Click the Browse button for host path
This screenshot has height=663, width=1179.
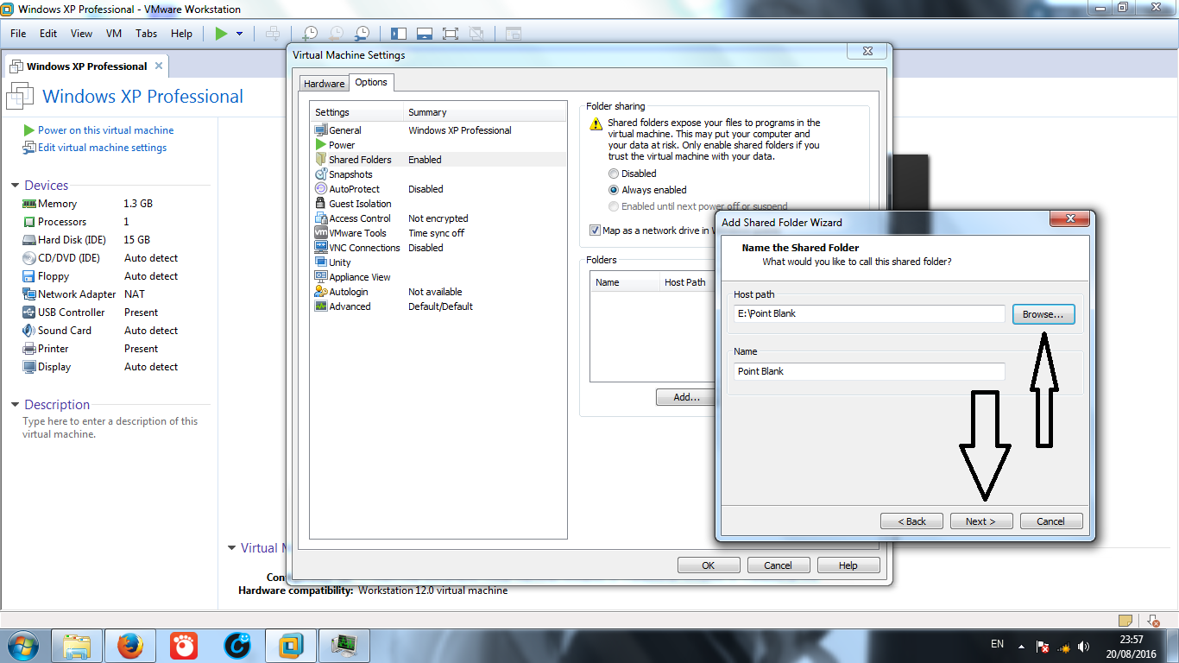point(1043,314)
